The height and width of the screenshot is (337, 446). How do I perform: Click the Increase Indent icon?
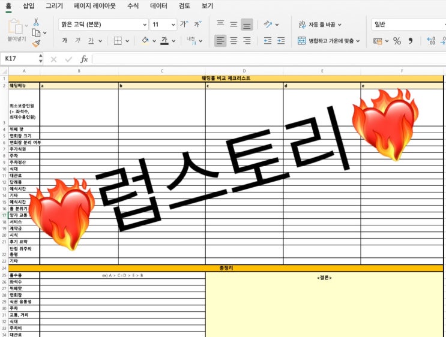pos(281,41)
